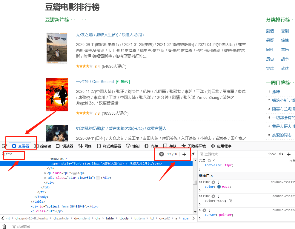Image resolution: width=295 pixels, height=229 pixels.
Task: Select the div id="collect_form_30458949" node
Action: pos(64,206)
